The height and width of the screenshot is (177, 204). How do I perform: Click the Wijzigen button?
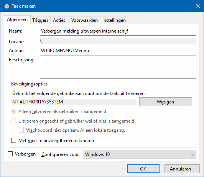click(x=166, y=102)
